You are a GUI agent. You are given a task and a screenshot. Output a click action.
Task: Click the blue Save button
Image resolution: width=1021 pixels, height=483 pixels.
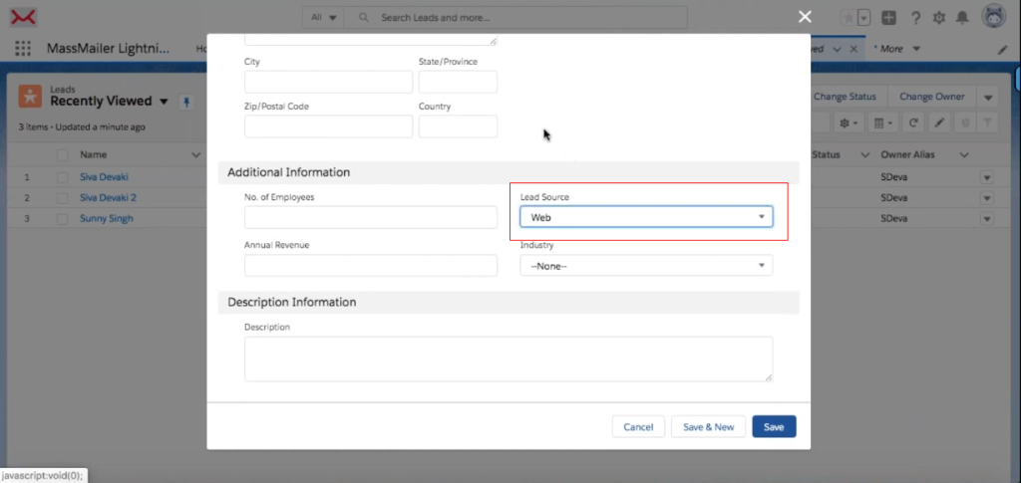[x=774, y=426]
